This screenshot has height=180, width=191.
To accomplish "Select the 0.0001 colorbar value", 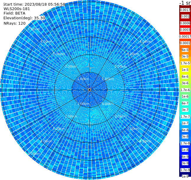I will pyautogui.click(x=185, y=43).
